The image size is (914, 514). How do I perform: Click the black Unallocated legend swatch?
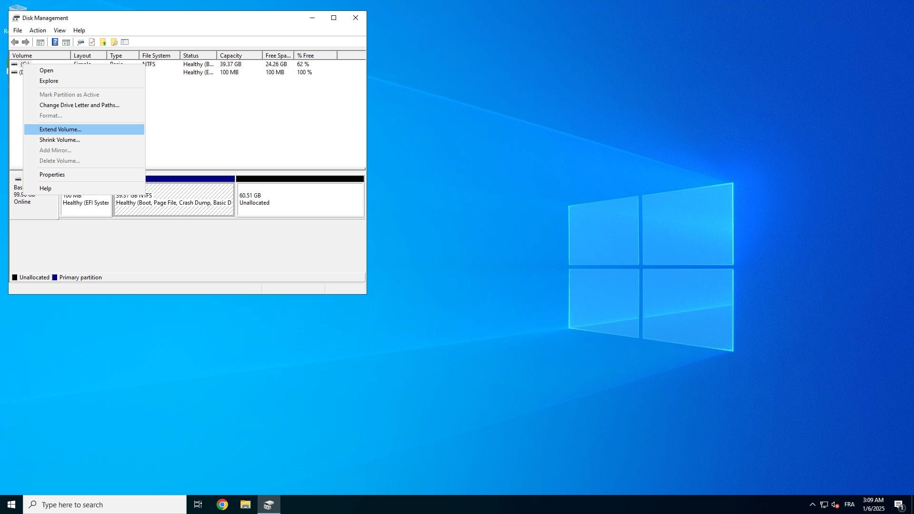point(15,277)
